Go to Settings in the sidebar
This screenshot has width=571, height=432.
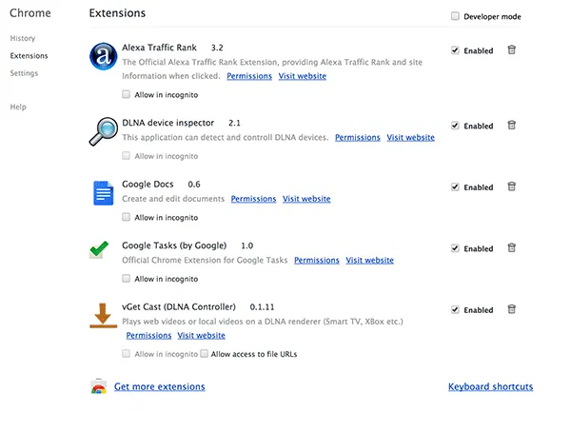(x=24, y=73)
